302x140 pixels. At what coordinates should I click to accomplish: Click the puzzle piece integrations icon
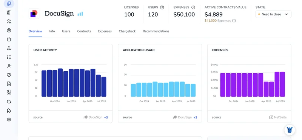click(9, 111)
